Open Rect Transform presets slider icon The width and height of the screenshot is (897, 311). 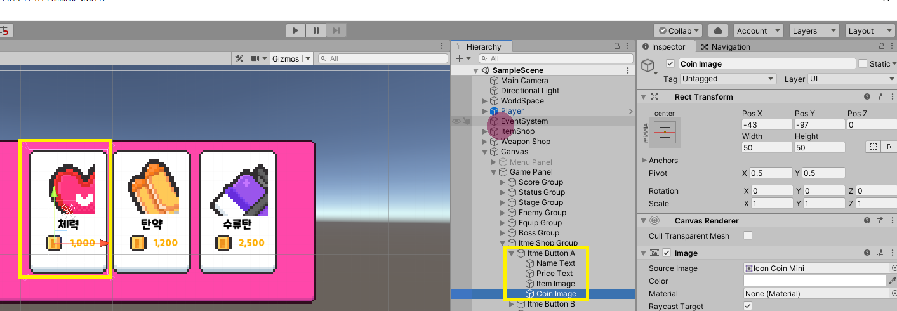(x=880, y=97)
